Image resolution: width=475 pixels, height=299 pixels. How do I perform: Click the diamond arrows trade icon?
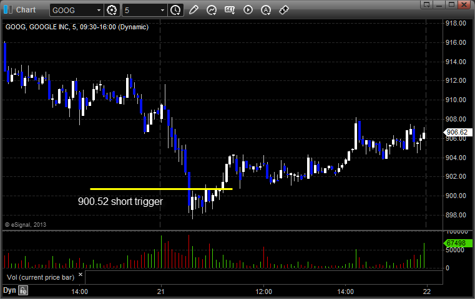pyautogui.click(x=284, y=10)
